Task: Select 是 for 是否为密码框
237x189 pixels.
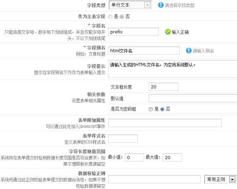Action: [151, 109]
